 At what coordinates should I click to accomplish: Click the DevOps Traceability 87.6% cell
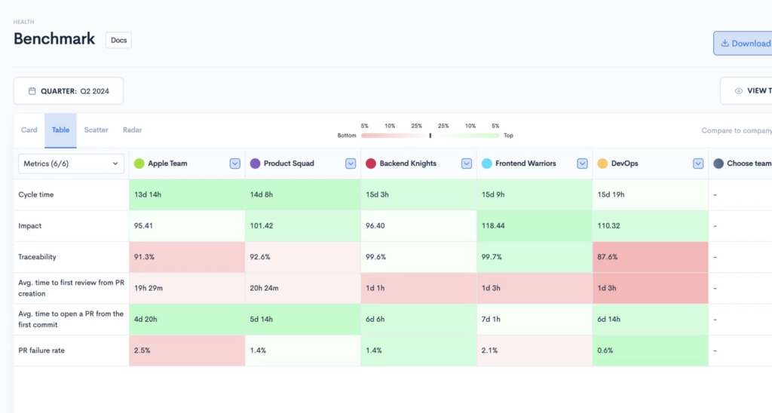point(650,257)
